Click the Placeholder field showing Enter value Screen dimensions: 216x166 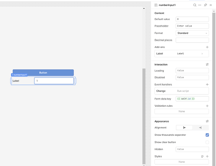tap(192, 26)
